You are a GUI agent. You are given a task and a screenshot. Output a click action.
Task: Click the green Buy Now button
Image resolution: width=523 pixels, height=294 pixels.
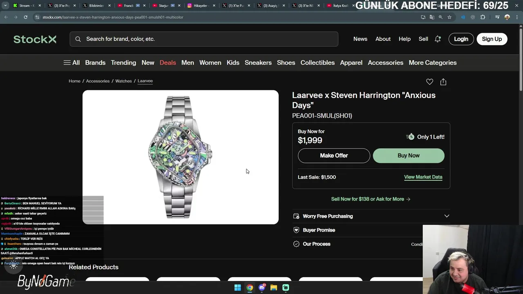pos(409,156)
